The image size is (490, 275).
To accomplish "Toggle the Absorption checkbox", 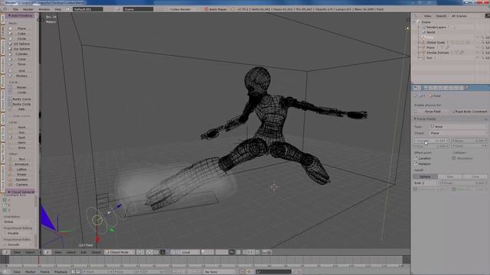I will pyautogui.click(x=454, y=158).
